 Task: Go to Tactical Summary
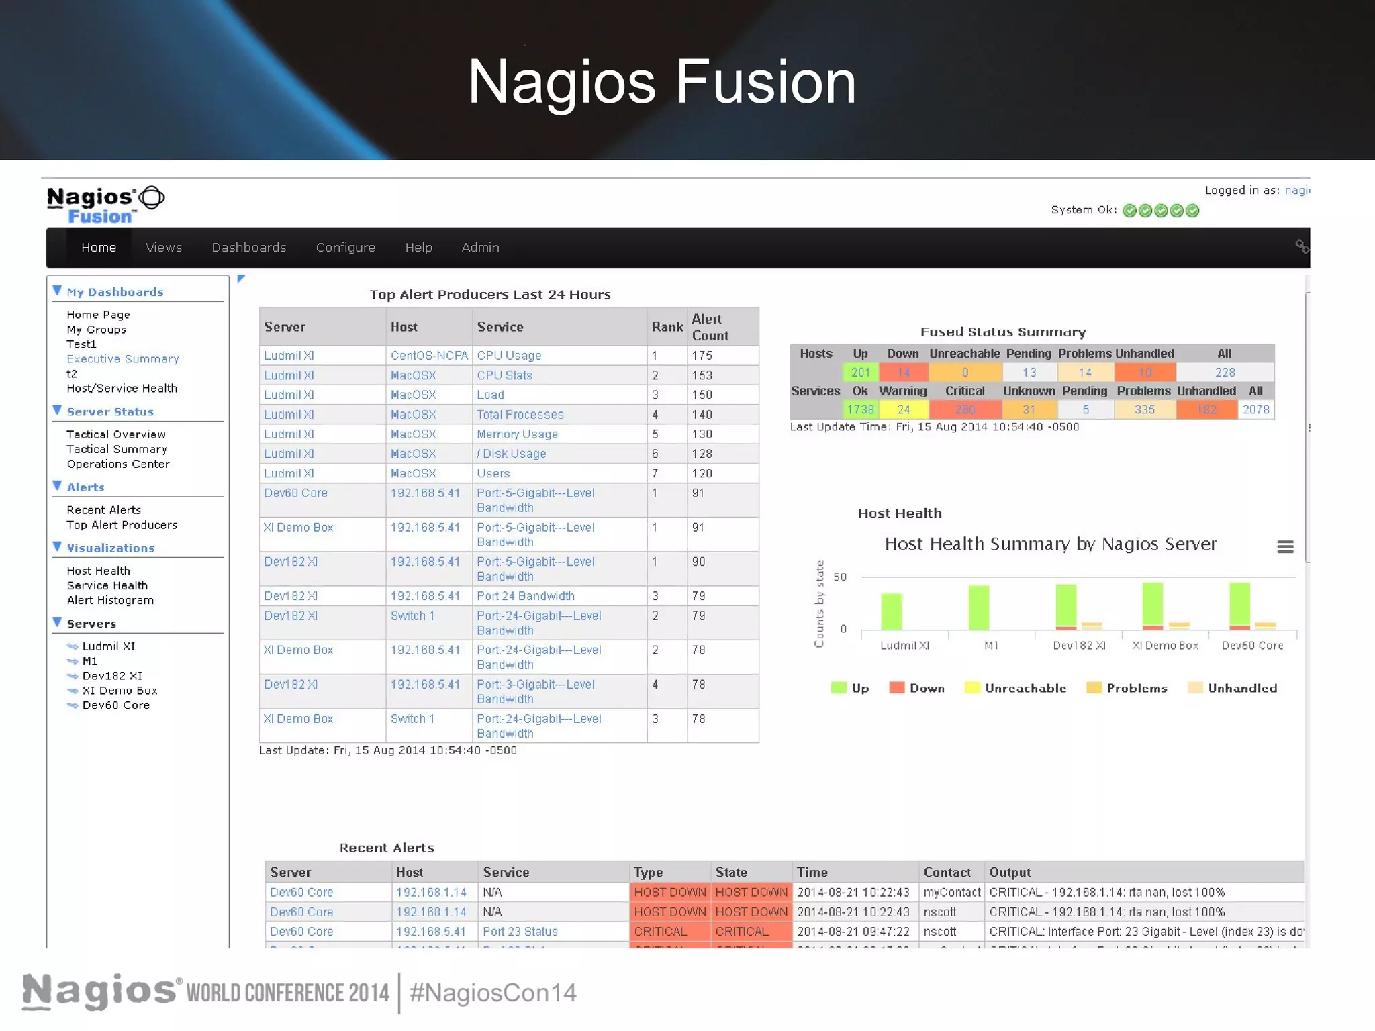click(x=117, y=449)
